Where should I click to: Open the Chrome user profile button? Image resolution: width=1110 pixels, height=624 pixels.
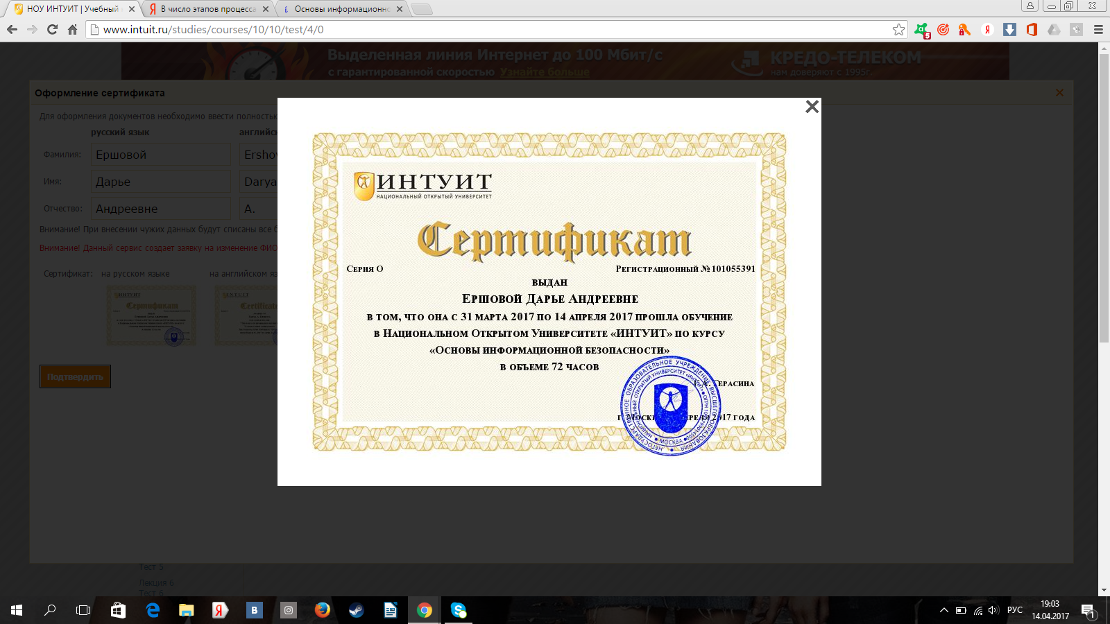1030,6
